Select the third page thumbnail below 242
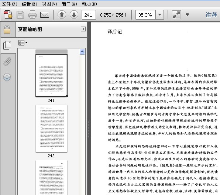Image resolution: width=220 pixels, height=195 pixels. (x=51, y=178)
